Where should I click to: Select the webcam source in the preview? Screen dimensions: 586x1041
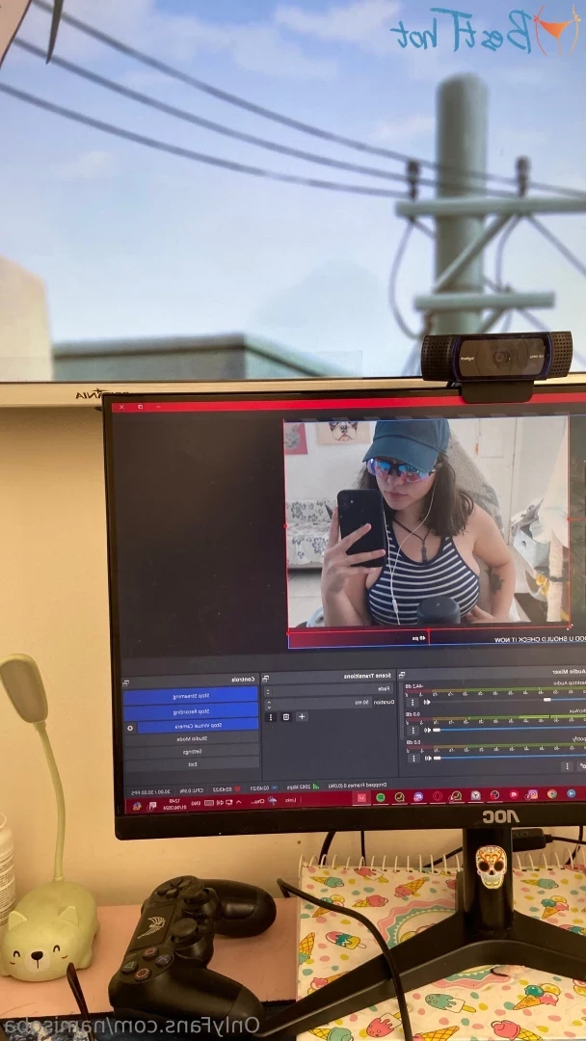tap(428, 521)
